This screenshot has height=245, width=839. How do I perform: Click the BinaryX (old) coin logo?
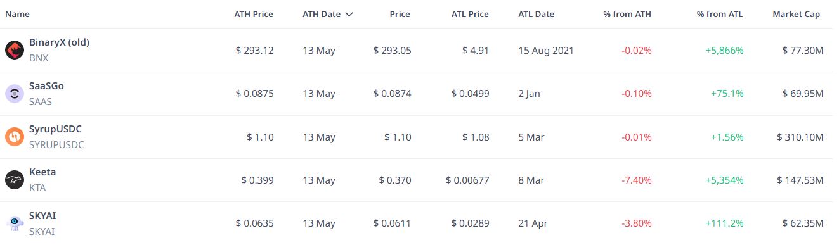tap(15, 50)
